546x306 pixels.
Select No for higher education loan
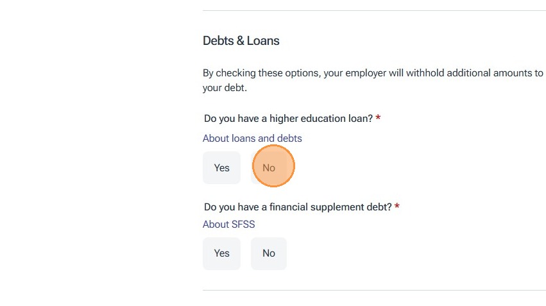[269, 167]
